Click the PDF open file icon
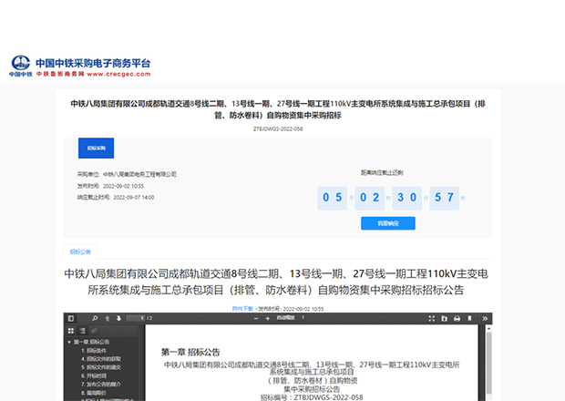The image size is (565, 401). [x=445, y=318]
